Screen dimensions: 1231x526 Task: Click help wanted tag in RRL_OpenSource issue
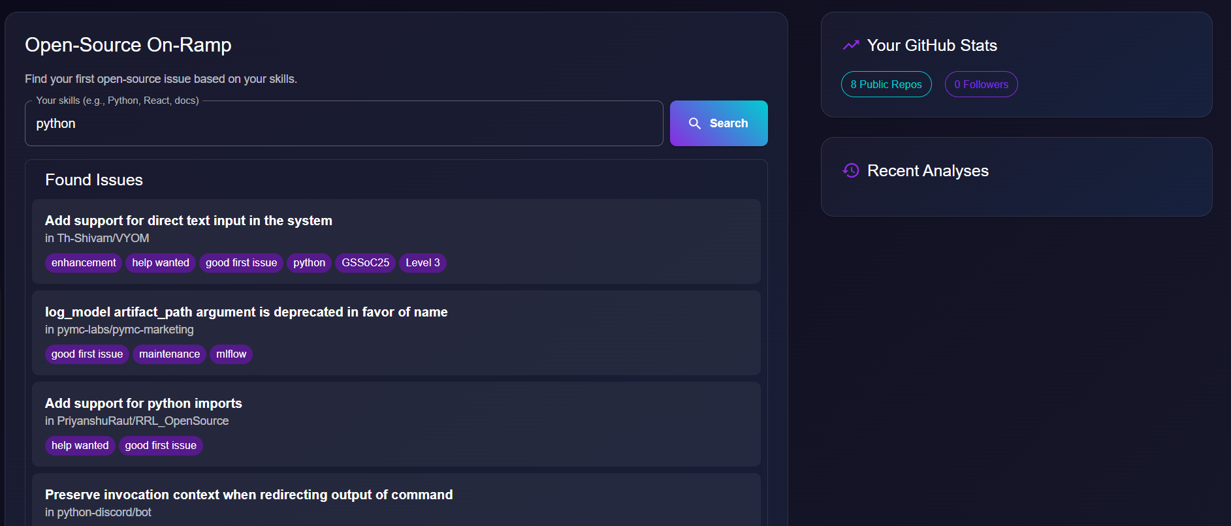[80, 445]
